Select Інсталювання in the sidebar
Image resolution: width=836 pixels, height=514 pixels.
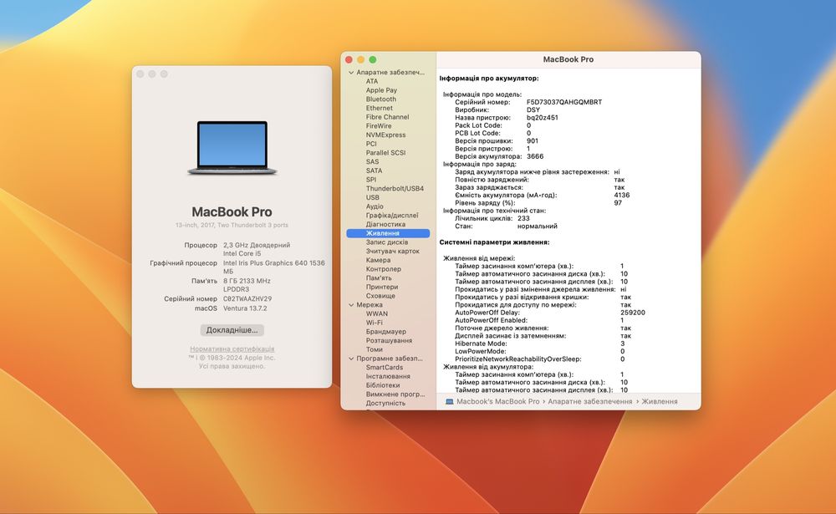[388, 376]
